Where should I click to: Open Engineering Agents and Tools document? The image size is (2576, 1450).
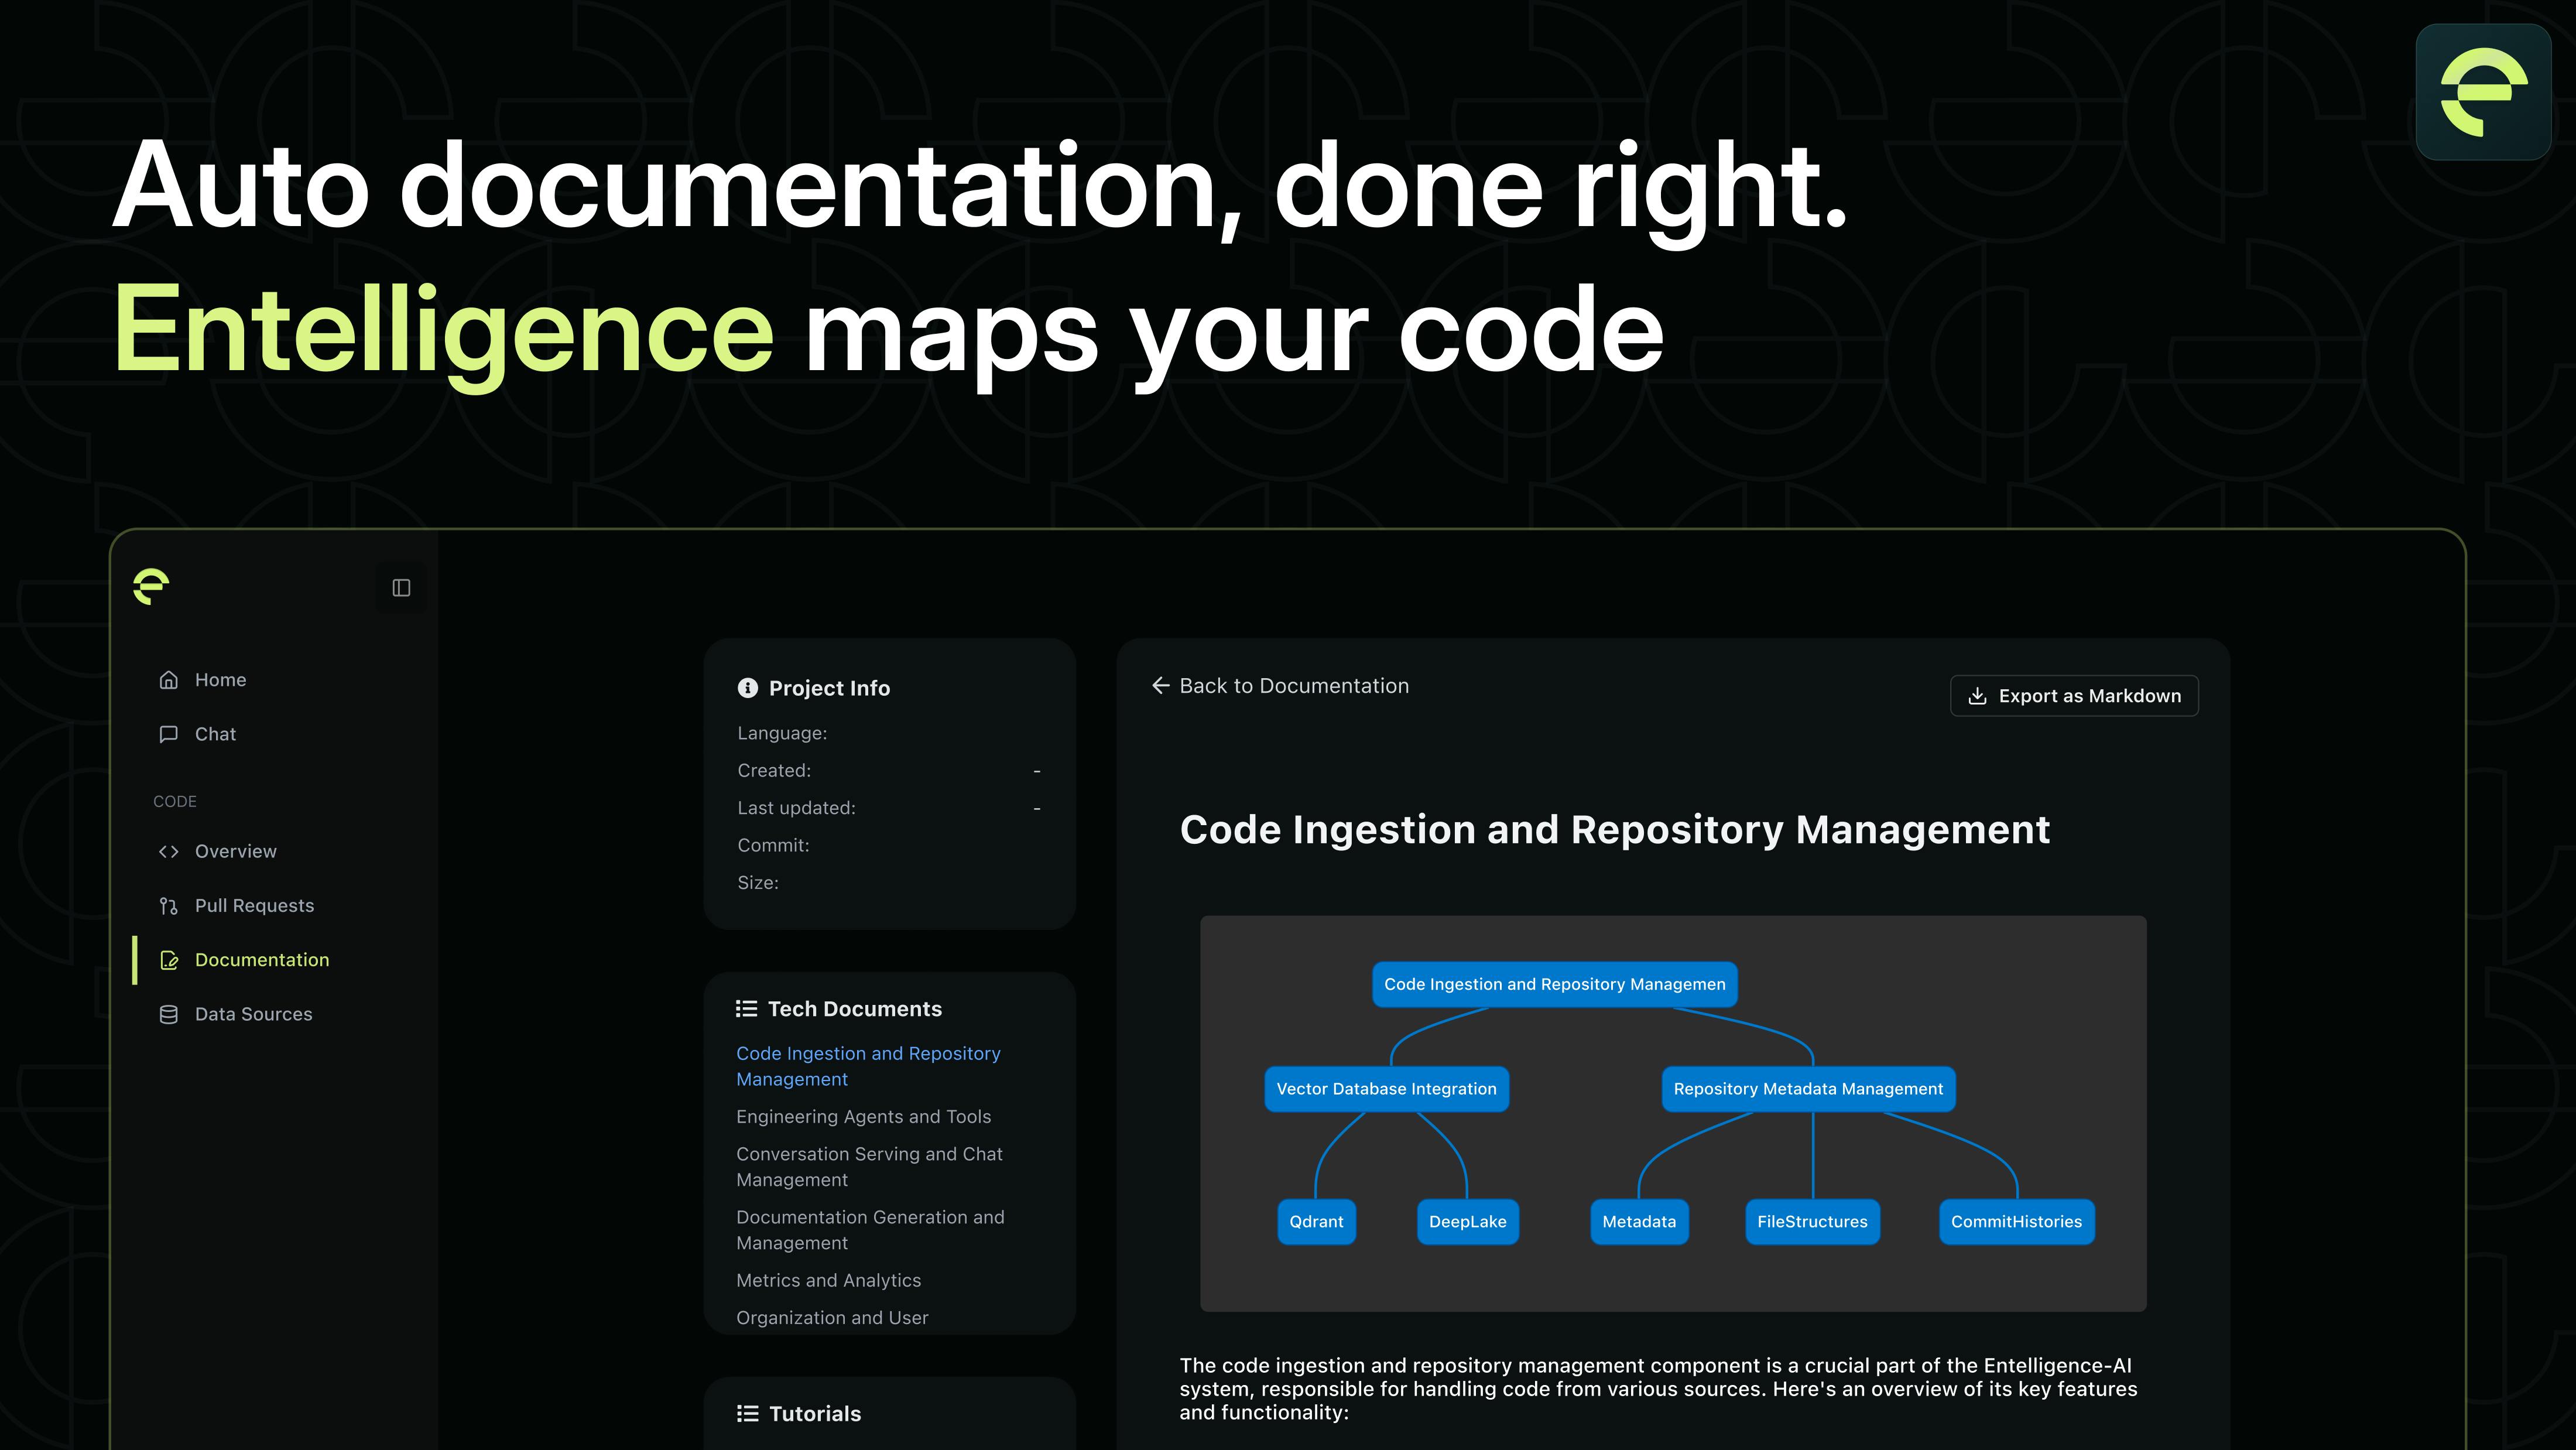coord(863,1117)
